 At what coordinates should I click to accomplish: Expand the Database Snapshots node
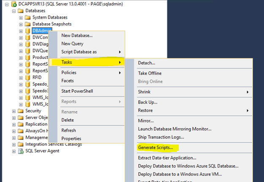tap(21, 25)
